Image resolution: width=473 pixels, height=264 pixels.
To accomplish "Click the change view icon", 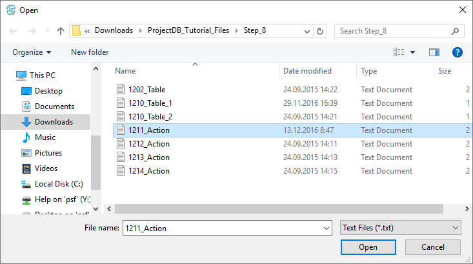I will (399, 52).
